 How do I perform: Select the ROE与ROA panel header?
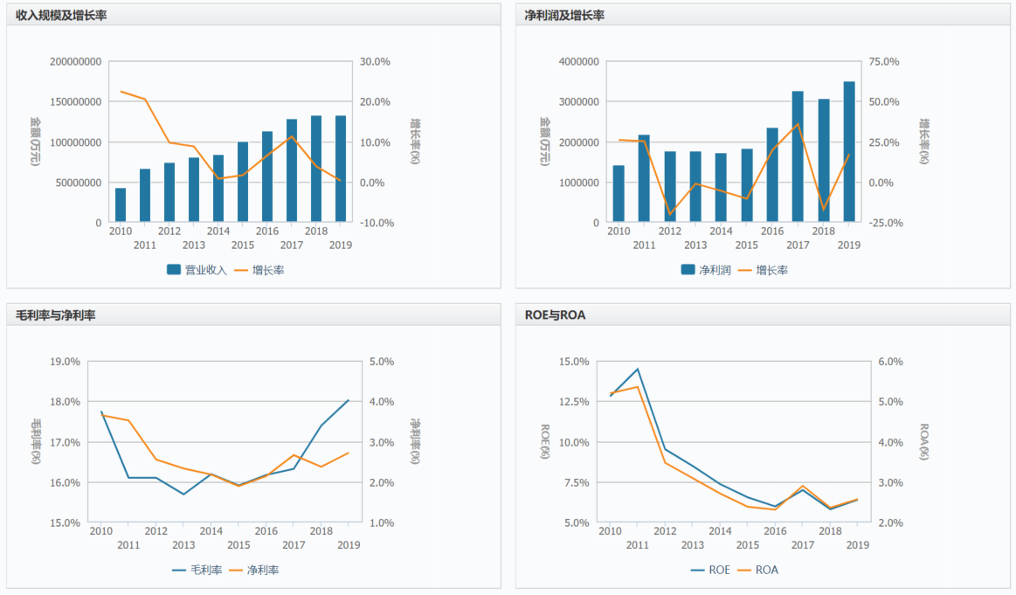(555, 315)
